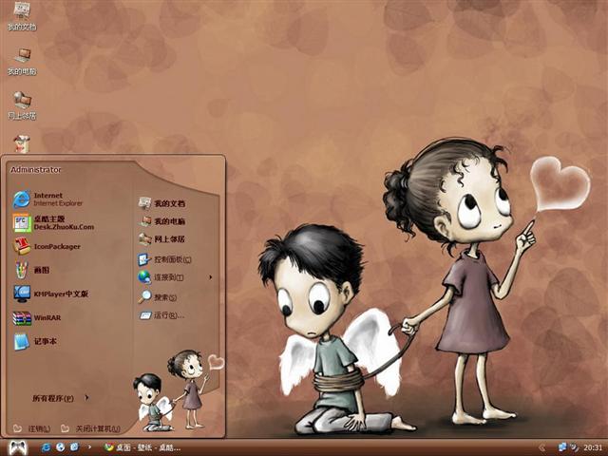Launch IconPackager from the Start menu
The image size is (608, 456).
[x=47, y=247]
